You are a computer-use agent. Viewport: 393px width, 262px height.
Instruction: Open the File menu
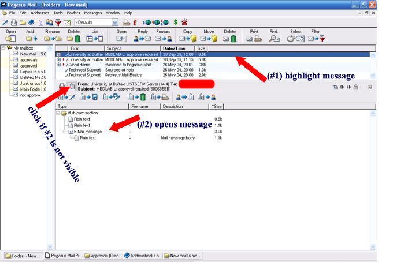(12, 13)
